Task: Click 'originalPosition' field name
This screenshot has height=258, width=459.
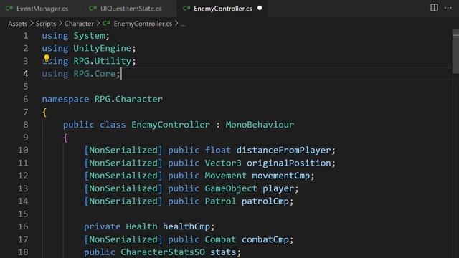Action: pos(289,163)
